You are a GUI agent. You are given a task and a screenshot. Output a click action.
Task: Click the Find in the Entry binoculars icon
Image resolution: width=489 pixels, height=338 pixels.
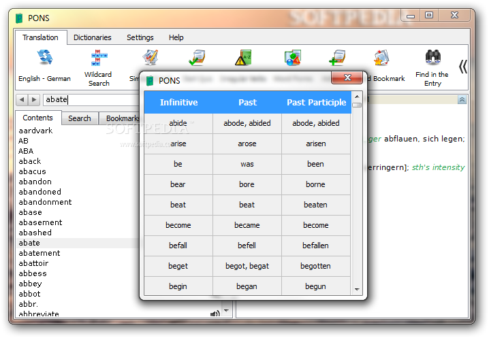coord(433,56)
